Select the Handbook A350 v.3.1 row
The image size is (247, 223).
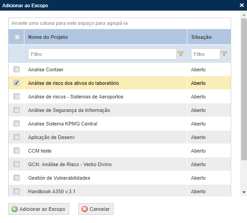pyautogui.click(x=120, y=191)
